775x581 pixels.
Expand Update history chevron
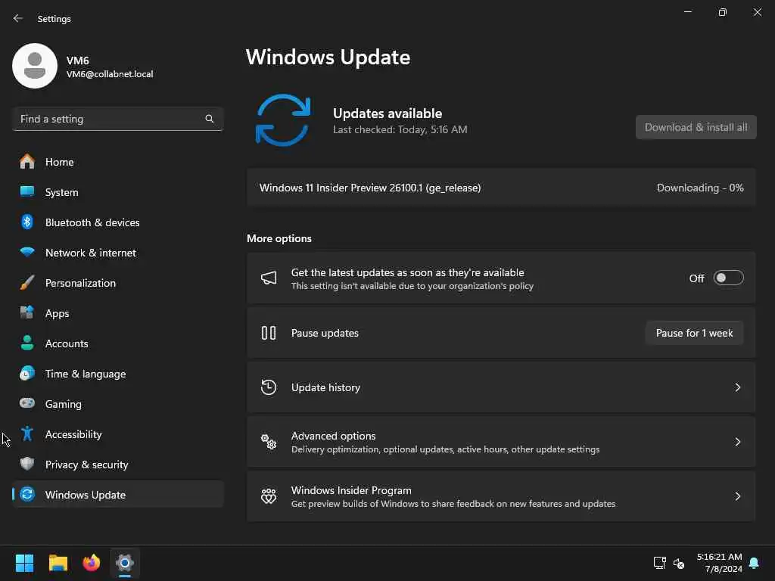point(737,387)
